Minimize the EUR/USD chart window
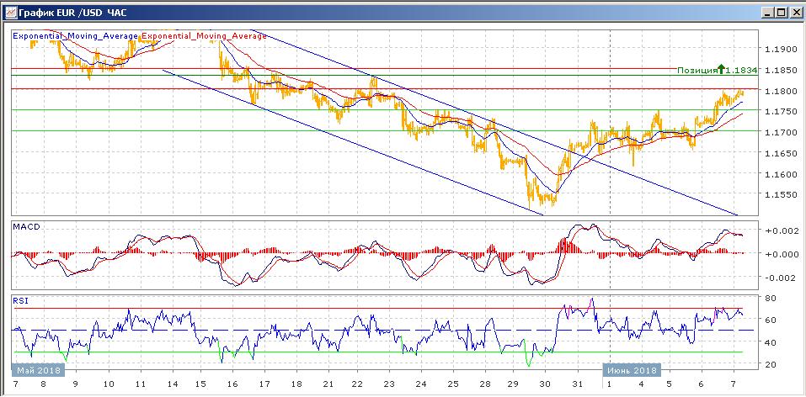The image size is (806, 397). tap(766, 13)
